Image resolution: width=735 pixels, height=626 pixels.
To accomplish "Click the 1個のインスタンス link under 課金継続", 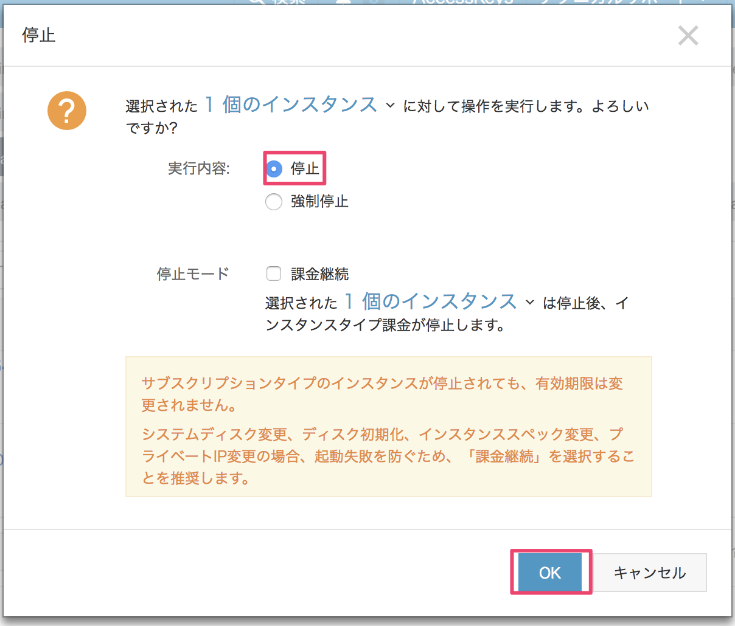I will (431, 301).
